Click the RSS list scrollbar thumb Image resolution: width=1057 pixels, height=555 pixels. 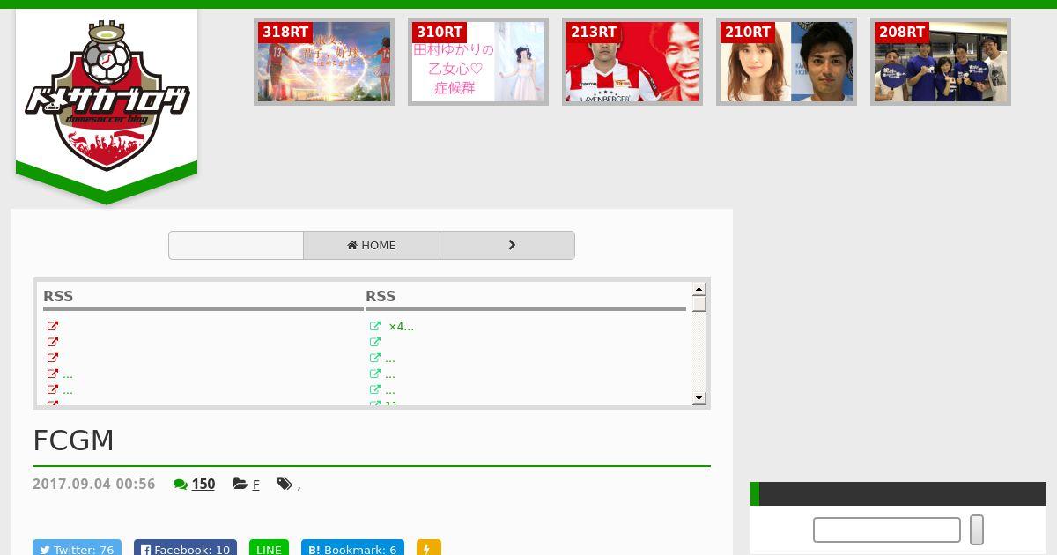tap(699, 304)
